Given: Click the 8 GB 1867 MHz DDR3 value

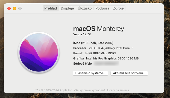Looking at the screenshot, I should tap(100, 53).
